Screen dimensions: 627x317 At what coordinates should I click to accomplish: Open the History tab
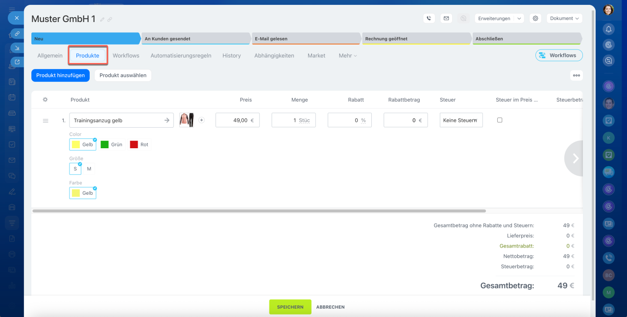click(x=231, y=56)
